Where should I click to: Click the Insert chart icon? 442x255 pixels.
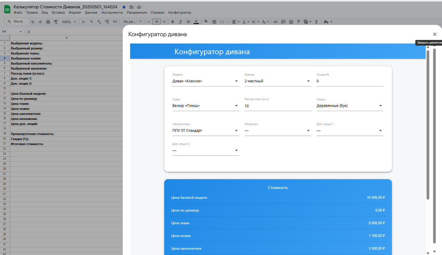point(291,22)
